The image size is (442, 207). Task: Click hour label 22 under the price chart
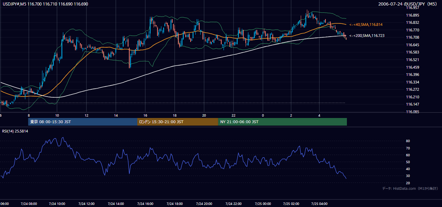click(233, 115)
